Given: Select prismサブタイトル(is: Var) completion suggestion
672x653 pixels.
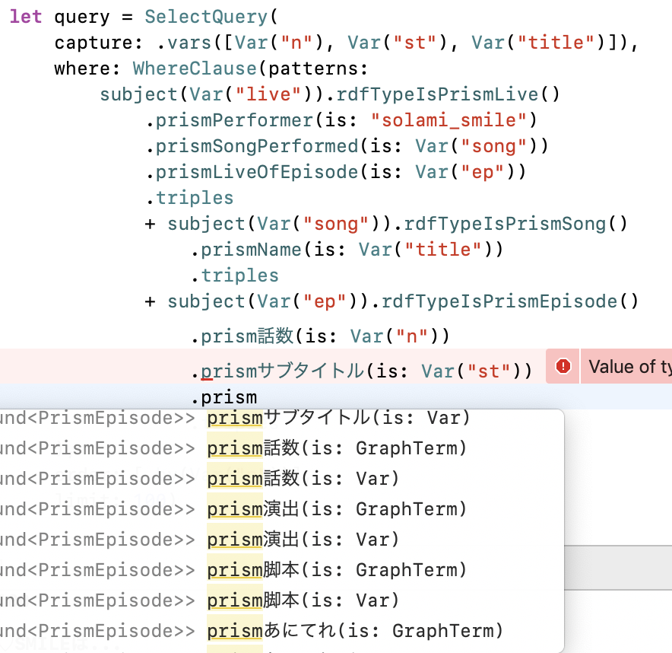Looking at the screenshot, I should pyautogui.click(x=338, y=418).
